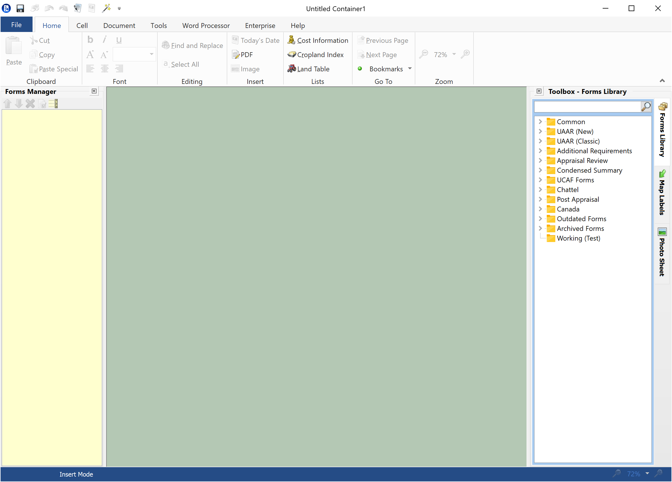Click the PDF insert button
The height and width of the screenshot is (482, 672).
point(242,55)
